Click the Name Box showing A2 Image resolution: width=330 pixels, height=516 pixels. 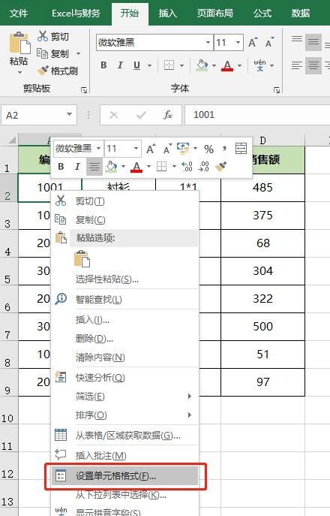point(39,115)
